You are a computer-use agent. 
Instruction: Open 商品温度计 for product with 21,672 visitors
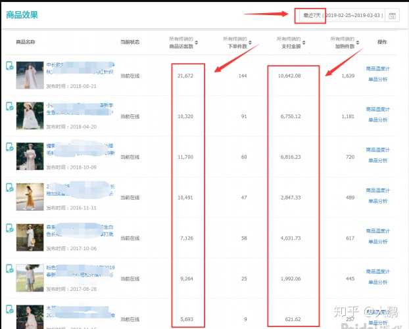(377, 69)
